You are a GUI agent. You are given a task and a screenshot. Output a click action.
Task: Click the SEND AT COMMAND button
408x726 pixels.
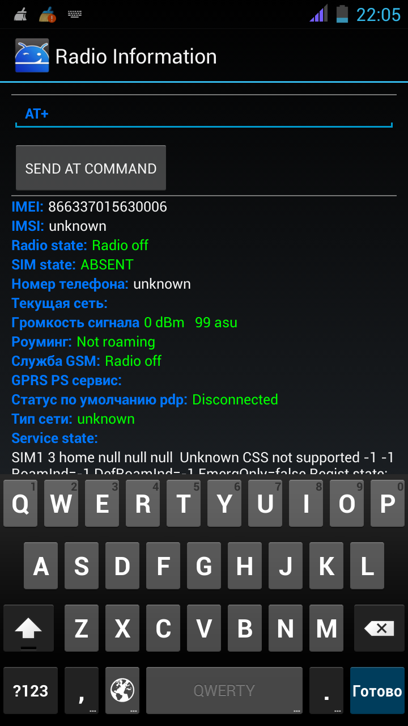click(x=91, y=168)
